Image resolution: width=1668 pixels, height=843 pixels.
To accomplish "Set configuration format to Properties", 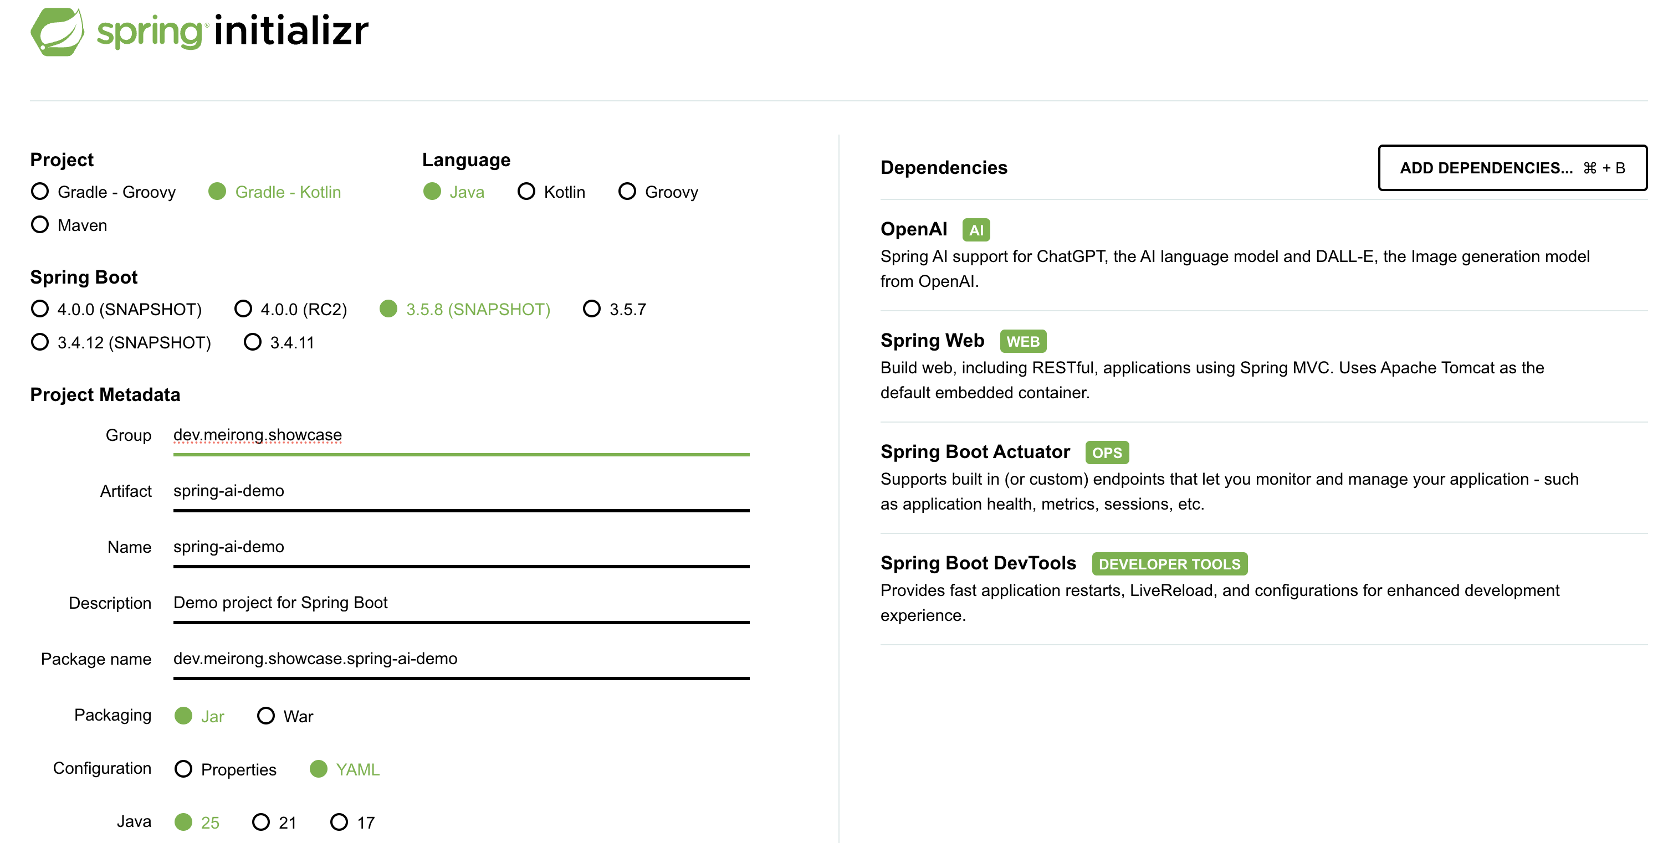I will (x=184, y=769).
